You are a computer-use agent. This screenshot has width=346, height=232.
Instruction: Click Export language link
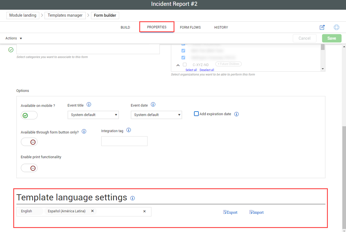230,212
